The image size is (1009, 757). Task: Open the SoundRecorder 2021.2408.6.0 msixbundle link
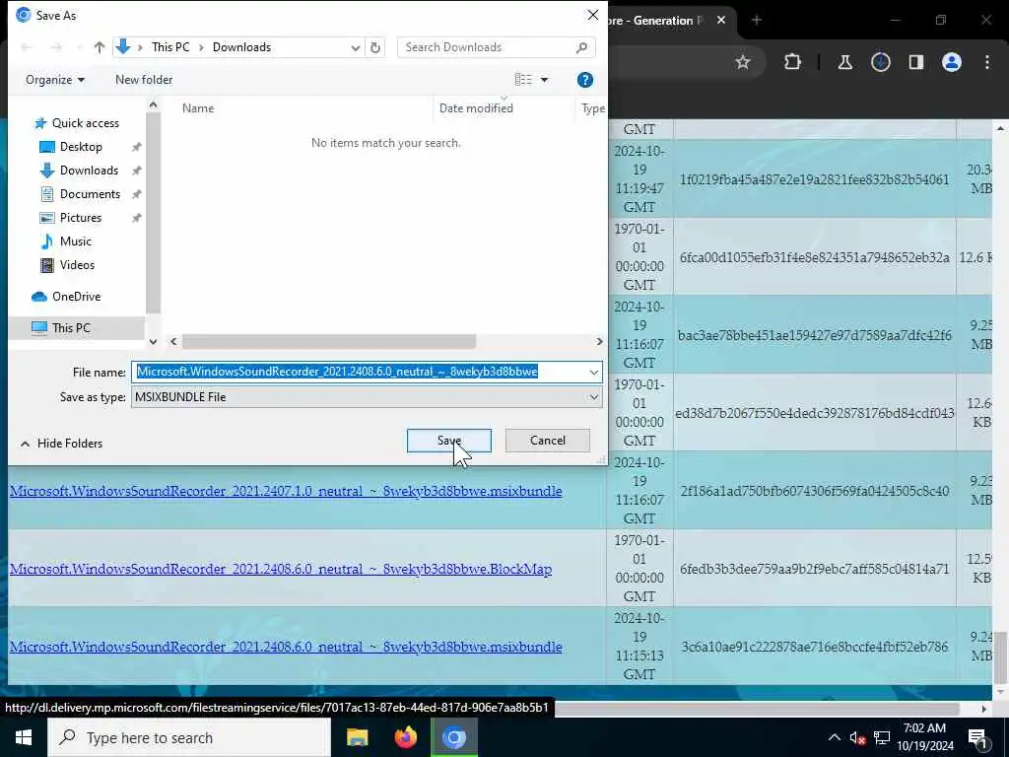click(x=286, y=647)
